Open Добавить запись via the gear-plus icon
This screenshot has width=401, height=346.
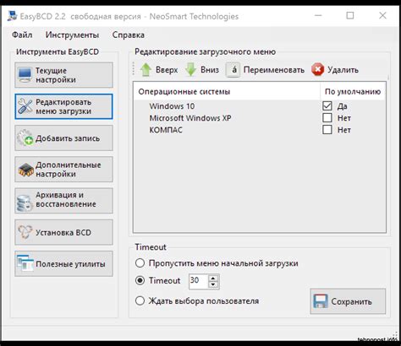click(x=25, y=138)
